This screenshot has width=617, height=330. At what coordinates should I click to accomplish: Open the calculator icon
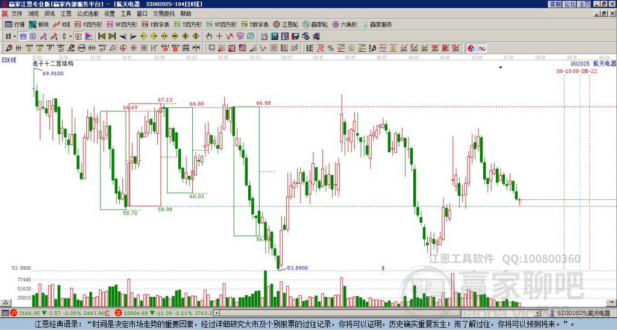pos(274,37)
